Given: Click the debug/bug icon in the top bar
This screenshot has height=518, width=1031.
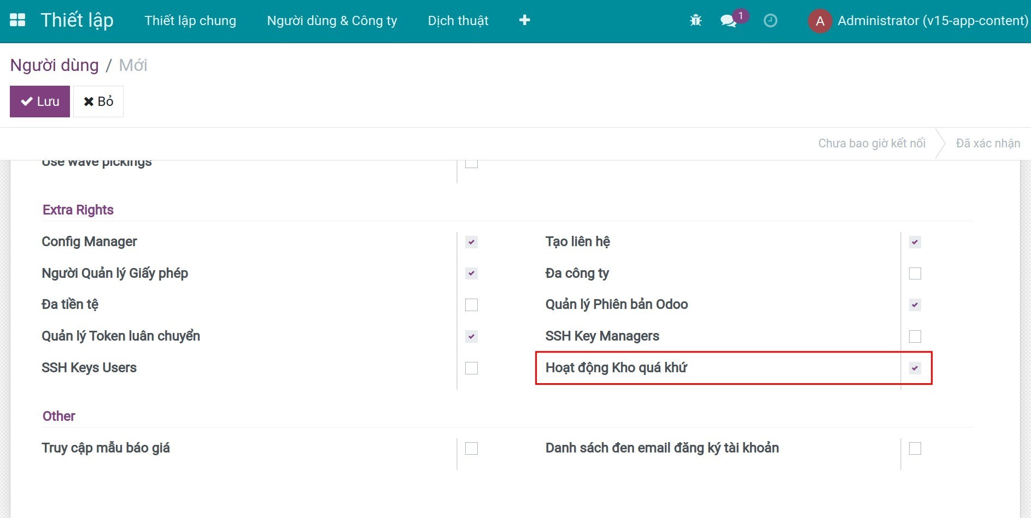Looking at the screenshot, I should tap(695, 20).
